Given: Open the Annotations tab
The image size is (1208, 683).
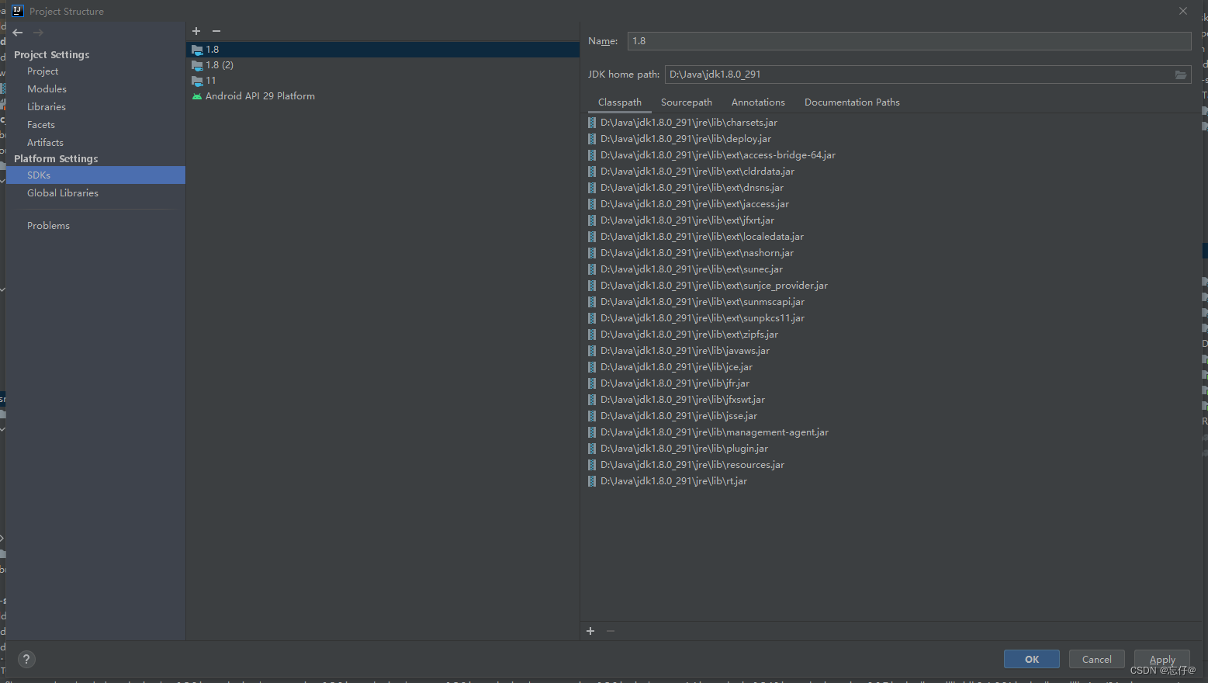Looking at the screenshot, I should coord(757,102).
